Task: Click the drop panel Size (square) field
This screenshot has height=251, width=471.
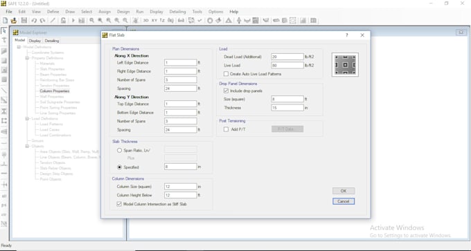Action: [287, 99]
